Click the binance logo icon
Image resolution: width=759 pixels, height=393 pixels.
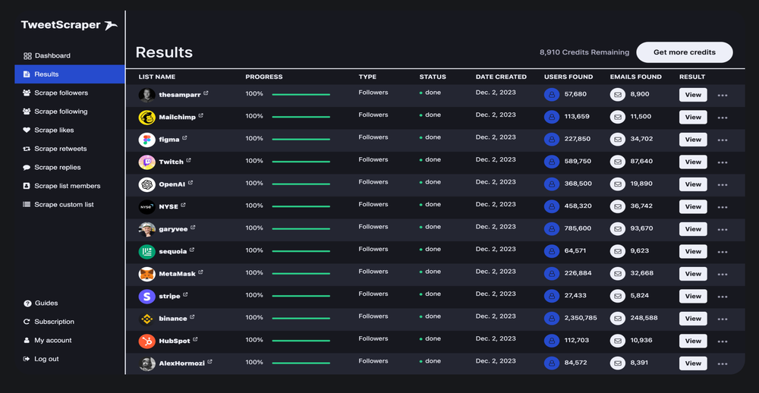[x=146, y=319]
